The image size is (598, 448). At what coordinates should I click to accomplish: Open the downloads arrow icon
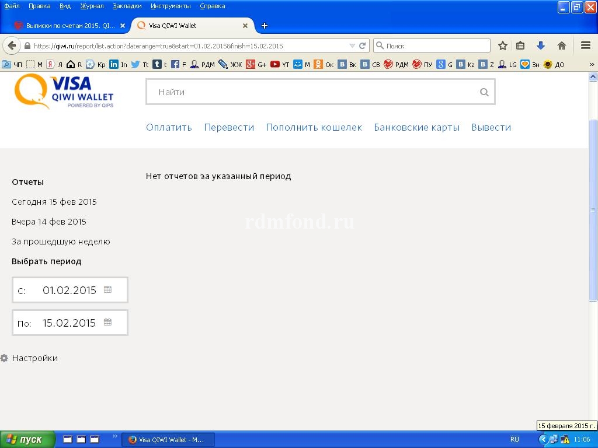(540, 45)
